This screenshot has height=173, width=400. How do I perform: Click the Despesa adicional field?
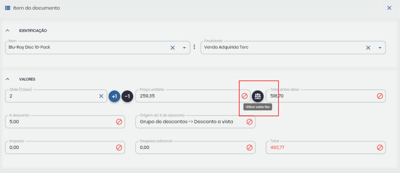(x=189, y=148)
